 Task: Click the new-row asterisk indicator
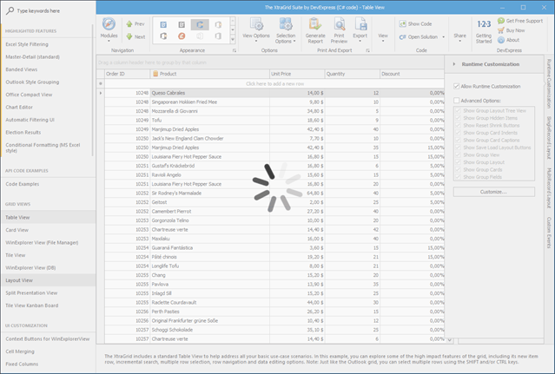pos(101,84)
